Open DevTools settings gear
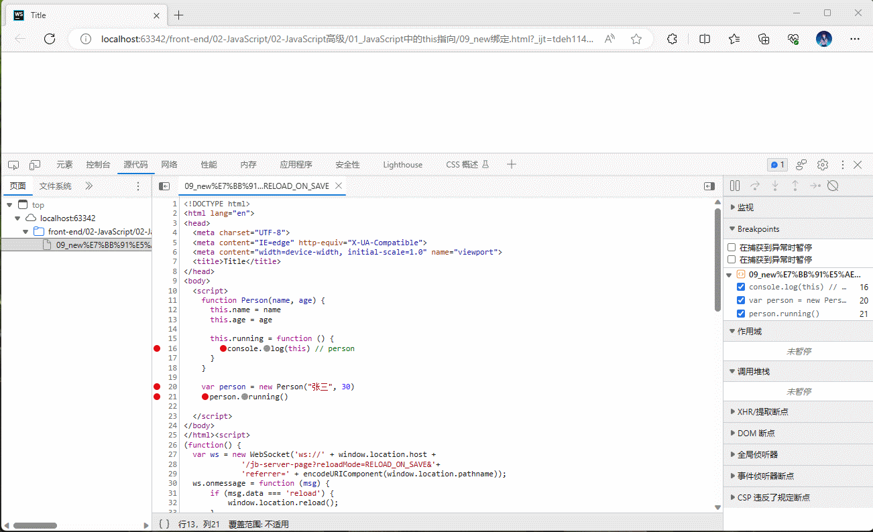 click(822, 165)
